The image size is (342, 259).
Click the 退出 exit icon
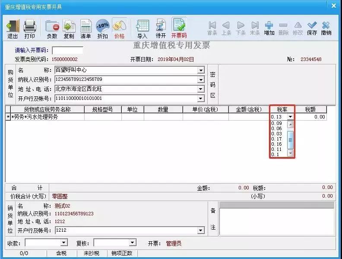pyautogui.click(x=13, y=29)
